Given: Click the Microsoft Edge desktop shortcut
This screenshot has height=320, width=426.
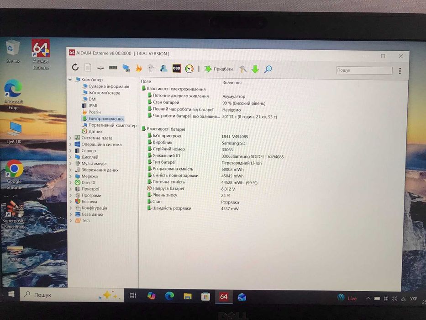Looking at the screenshot, I should [x=13, y=95].
